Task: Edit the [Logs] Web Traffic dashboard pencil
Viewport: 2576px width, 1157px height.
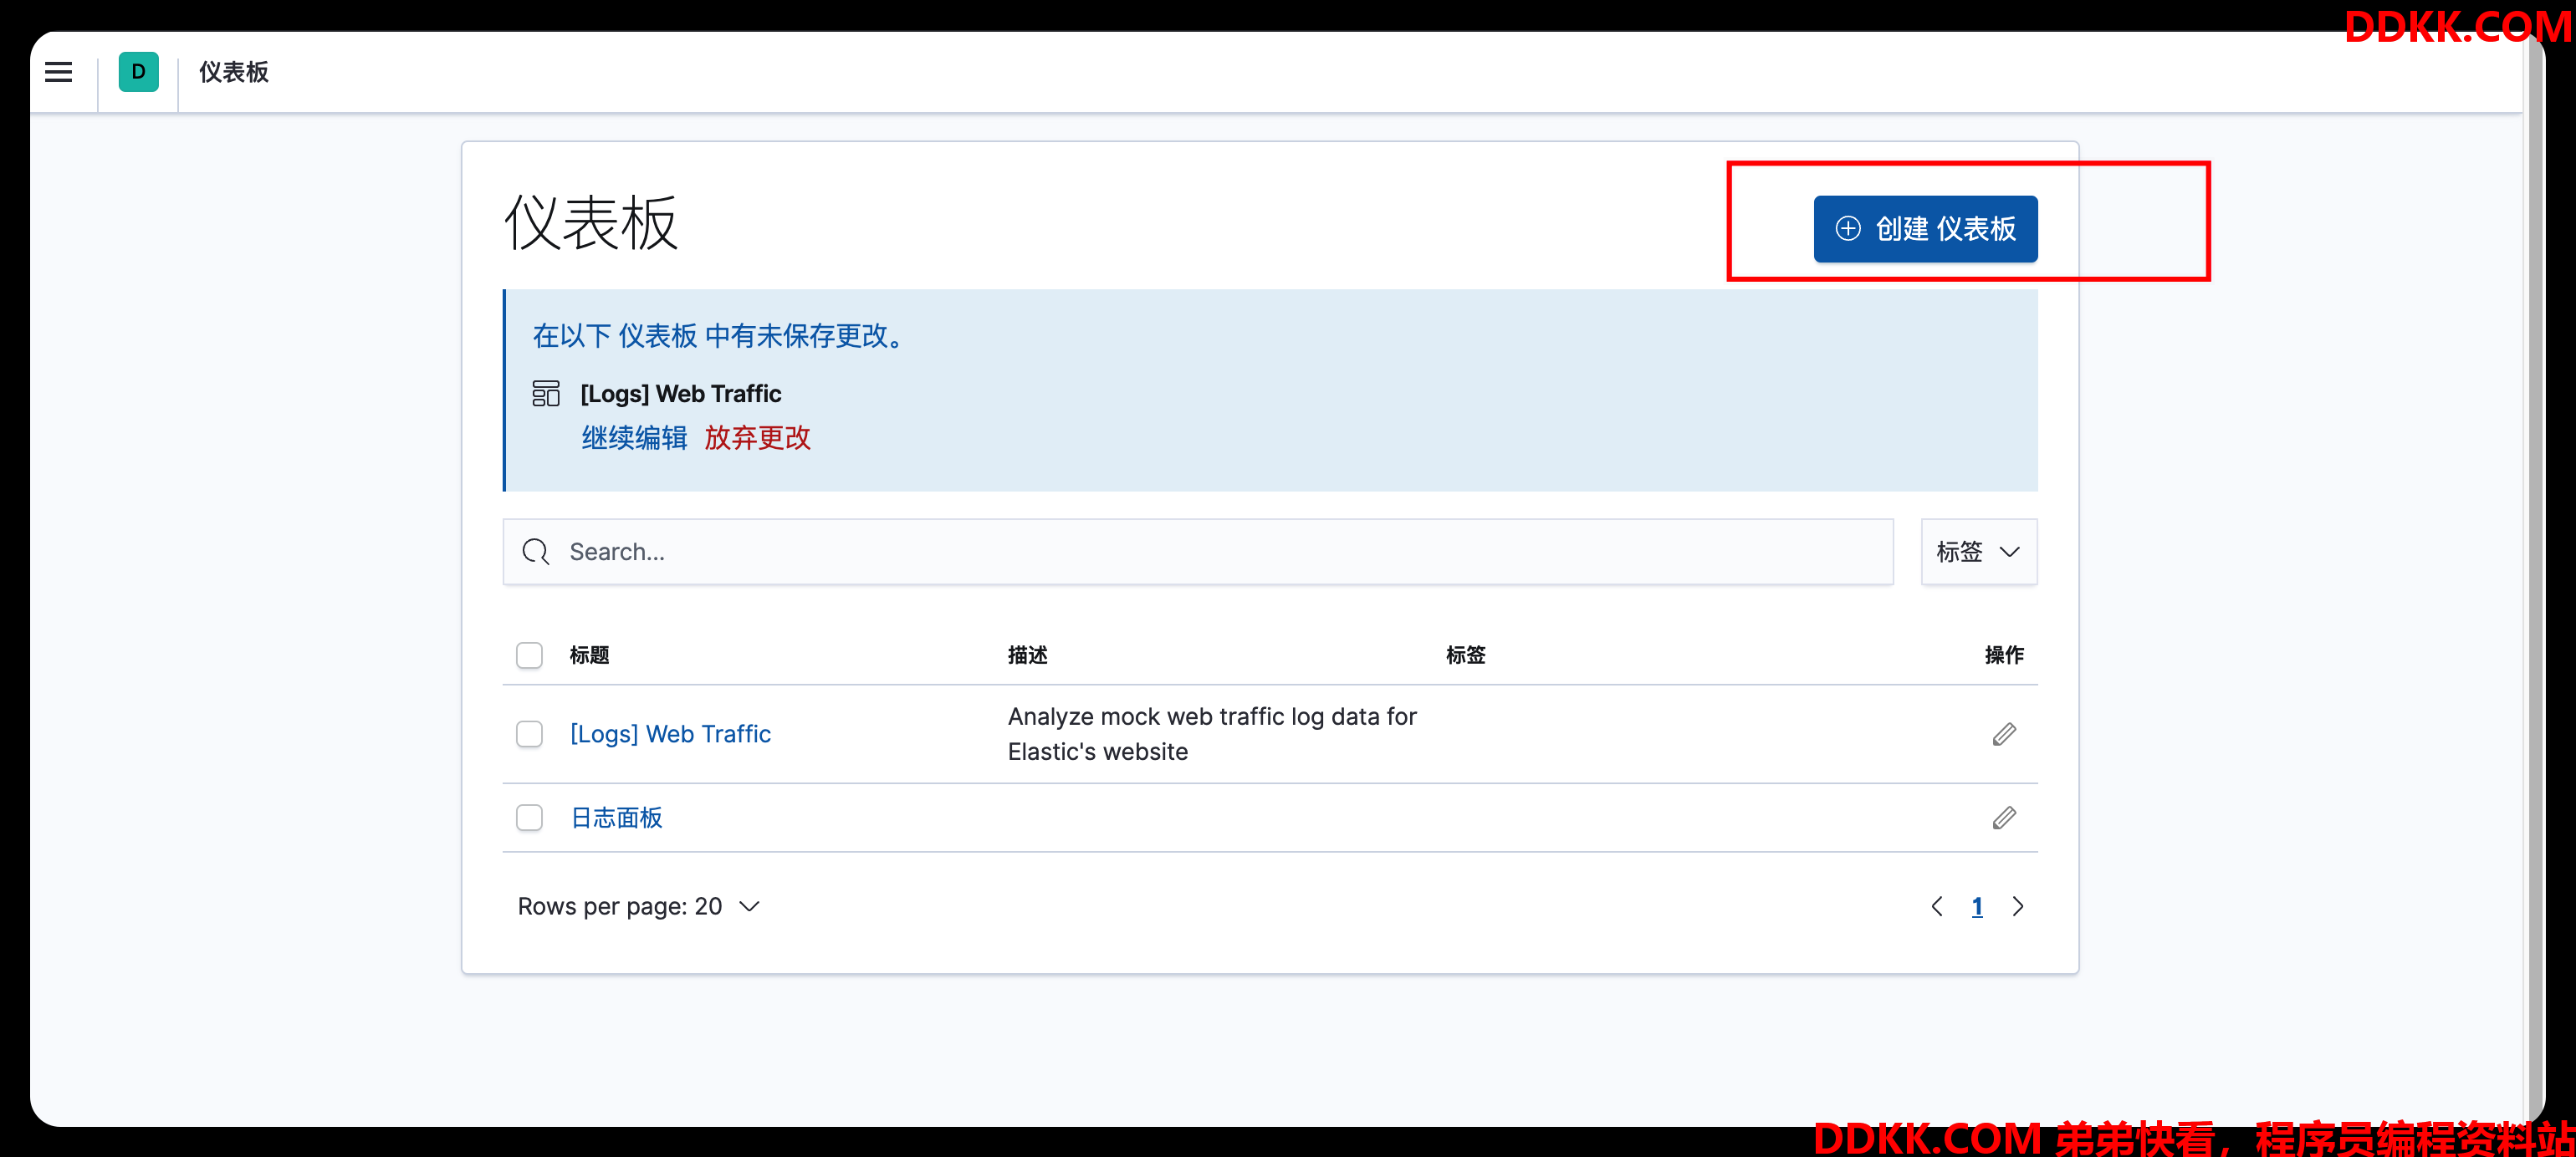Action: [2004, 734]
